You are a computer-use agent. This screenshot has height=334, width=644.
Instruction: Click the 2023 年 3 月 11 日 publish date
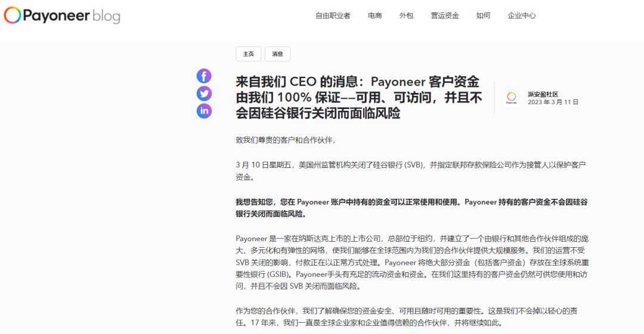[553, 102]
